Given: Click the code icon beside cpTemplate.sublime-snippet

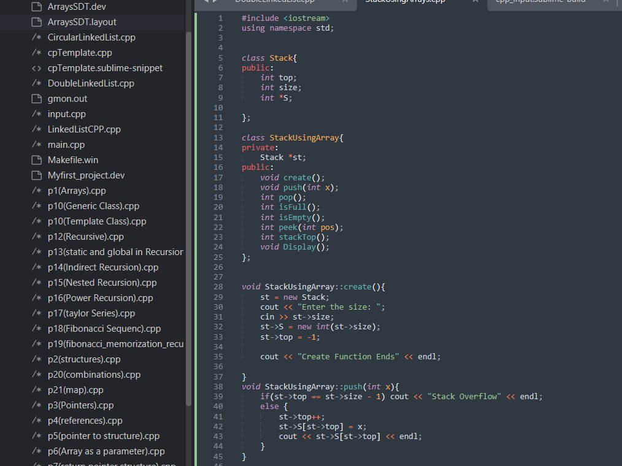Looking at the screenshot, I should tap(36, 68).
